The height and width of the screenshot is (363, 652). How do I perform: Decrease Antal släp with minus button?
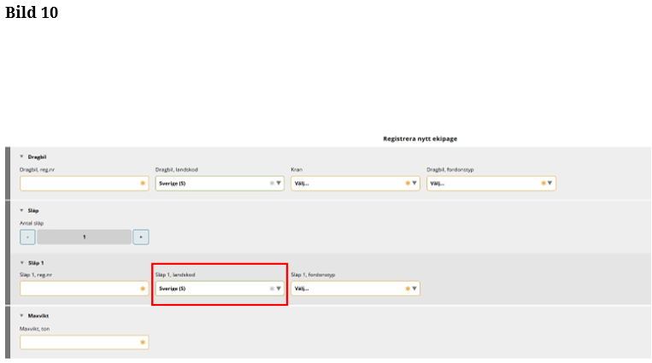click(27, 237)
